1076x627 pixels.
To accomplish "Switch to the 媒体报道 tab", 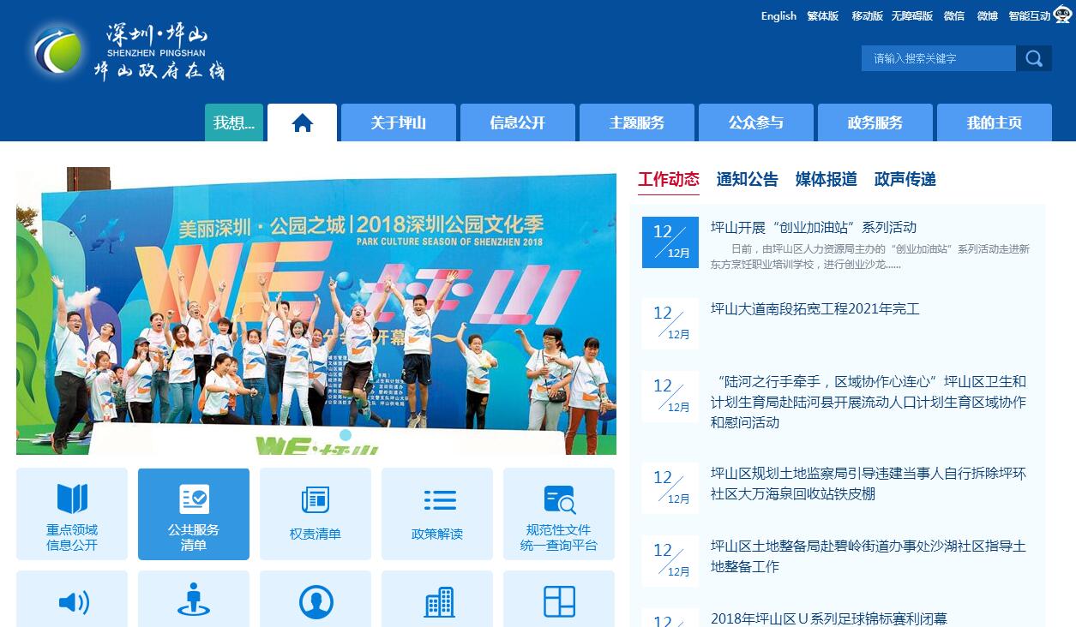I will click(x=826, y=179).
